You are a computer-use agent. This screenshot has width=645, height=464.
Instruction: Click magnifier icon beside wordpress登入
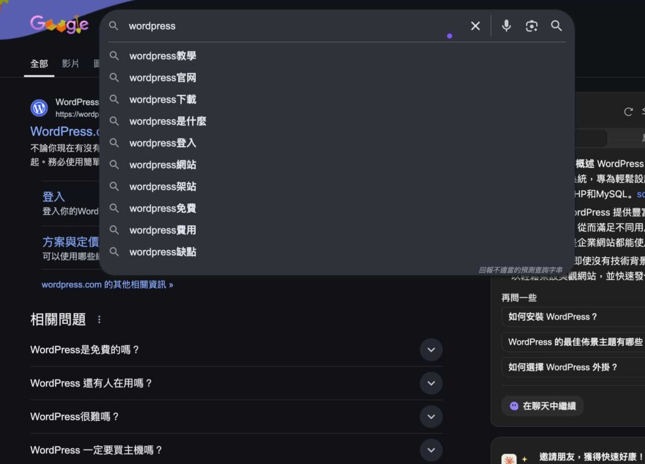pos(114,143)
